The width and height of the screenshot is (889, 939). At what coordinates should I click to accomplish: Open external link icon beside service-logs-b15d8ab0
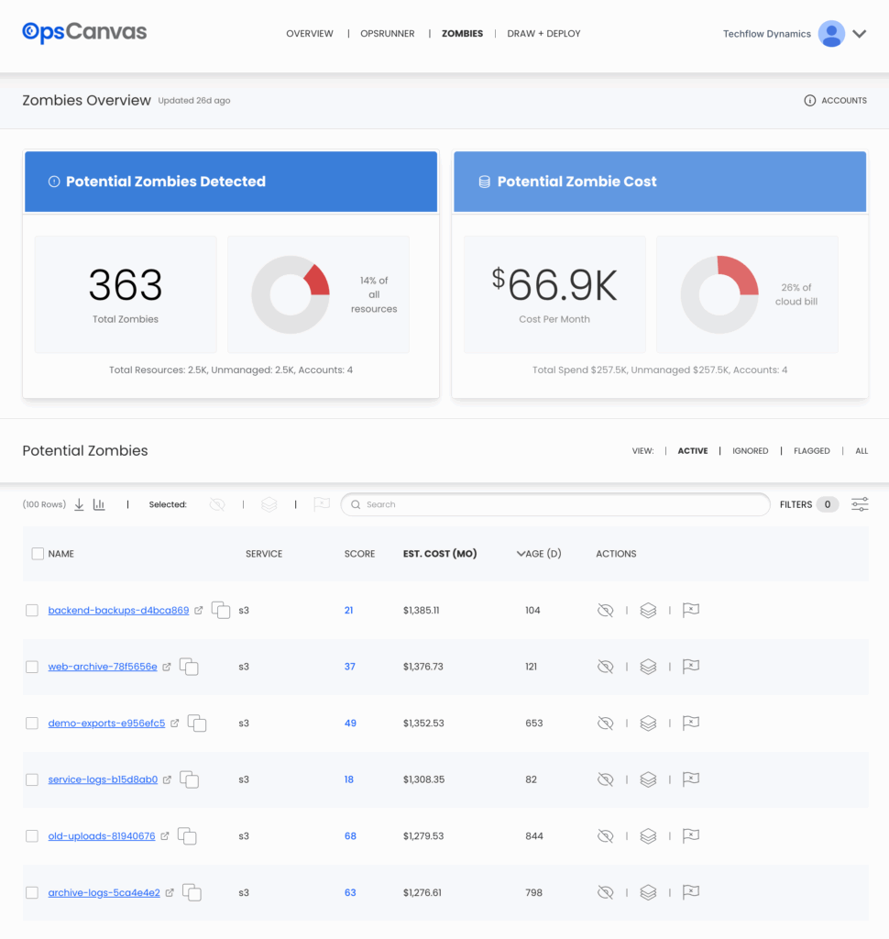click(x=167, y=779)
